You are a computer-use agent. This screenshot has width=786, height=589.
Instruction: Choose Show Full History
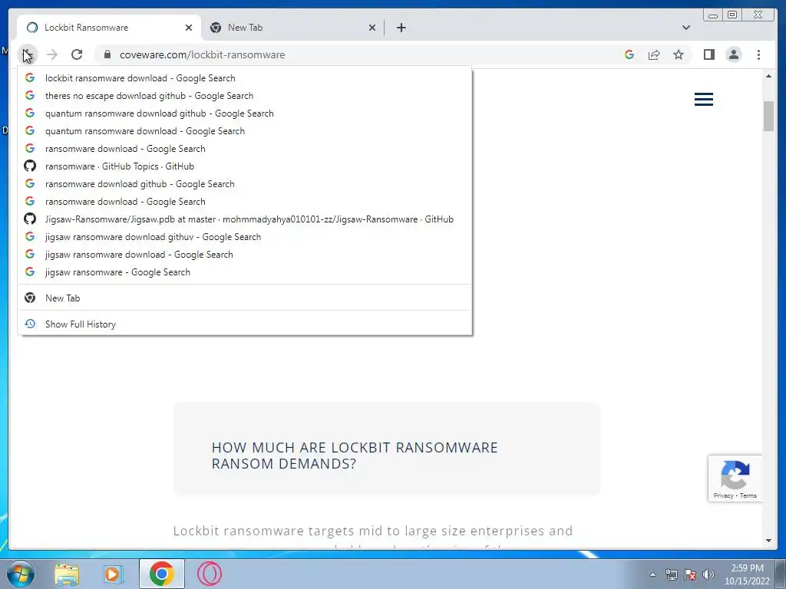click(245, 324)
